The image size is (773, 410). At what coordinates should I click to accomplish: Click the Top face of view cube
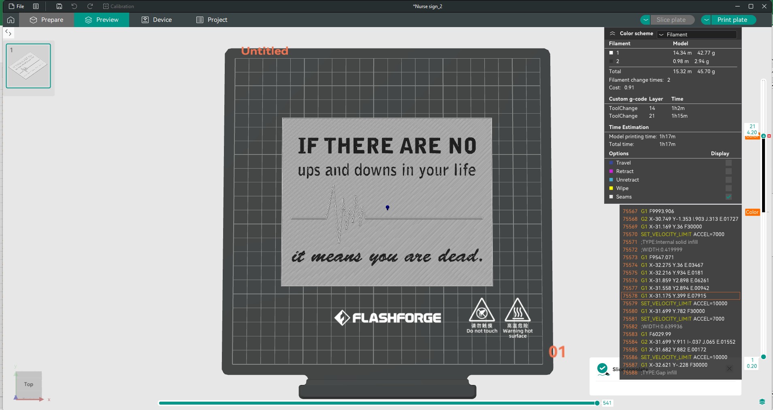pos(28,385)
